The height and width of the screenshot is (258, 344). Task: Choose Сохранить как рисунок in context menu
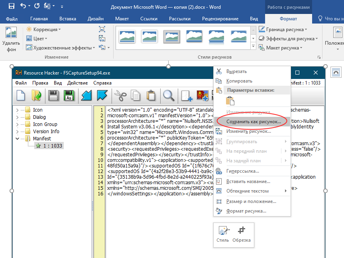point(252,122)
